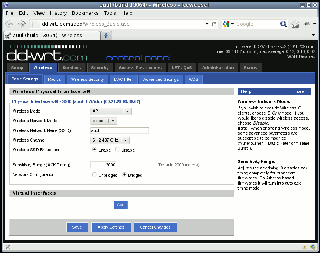Open the MAC Filter subtab

123,79
